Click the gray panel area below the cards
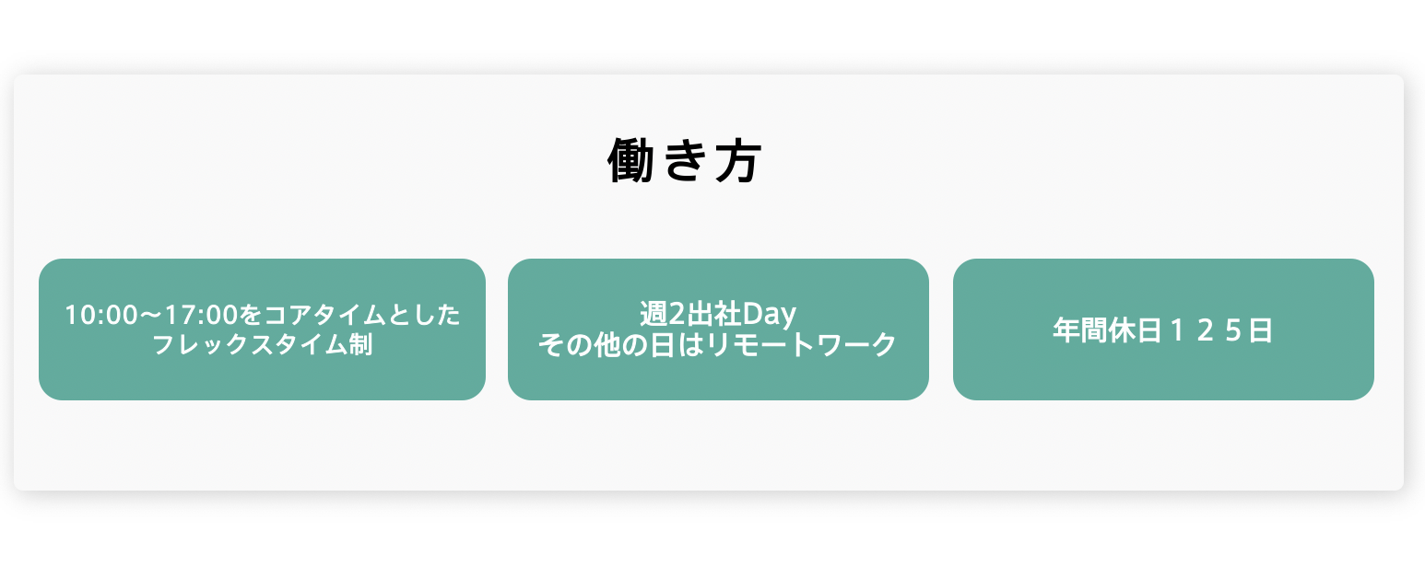 [x=708, y=445]
